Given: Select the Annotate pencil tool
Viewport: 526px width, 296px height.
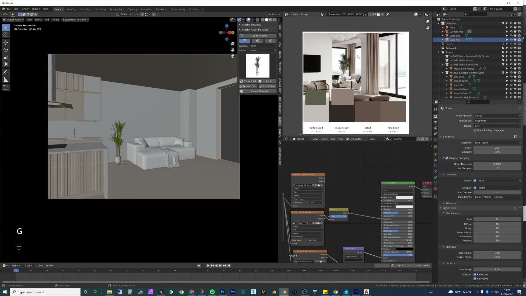Looking at the screenshot, I should (6, 72).
